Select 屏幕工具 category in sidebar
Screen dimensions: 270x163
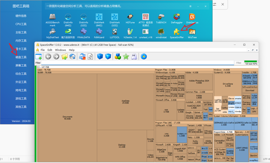[x=21, y=65]
